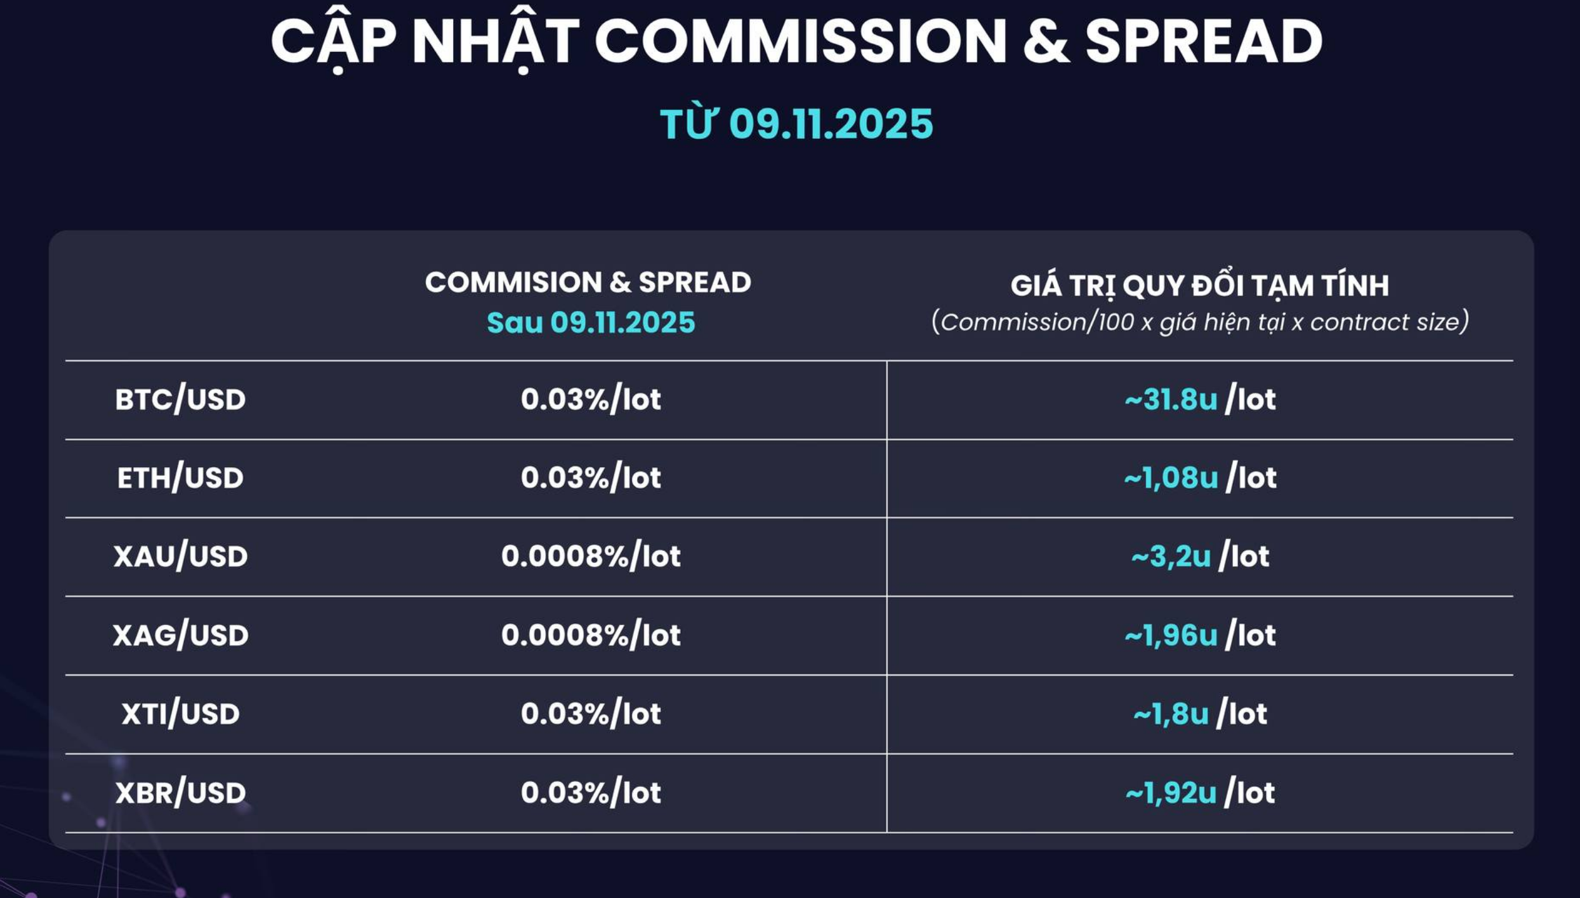This screenshot has height=898, width=1580.
Task: Click the "COMMISION & SPREAD" column header
Action: tap(588, 282)
